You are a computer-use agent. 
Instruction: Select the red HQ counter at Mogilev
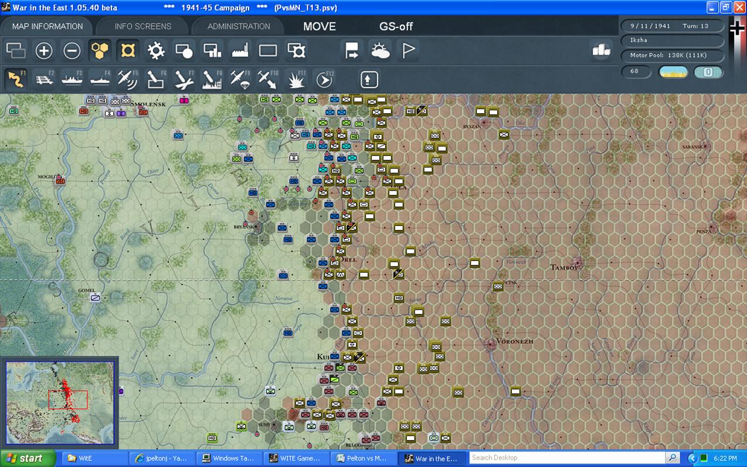[60, 181]
